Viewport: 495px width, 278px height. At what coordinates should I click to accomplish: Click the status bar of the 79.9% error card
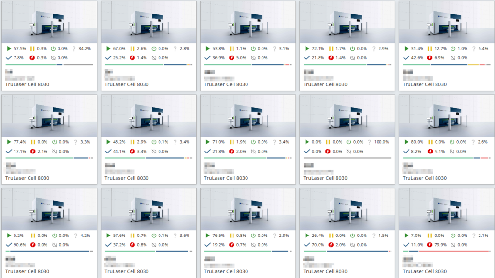(446, 251)
